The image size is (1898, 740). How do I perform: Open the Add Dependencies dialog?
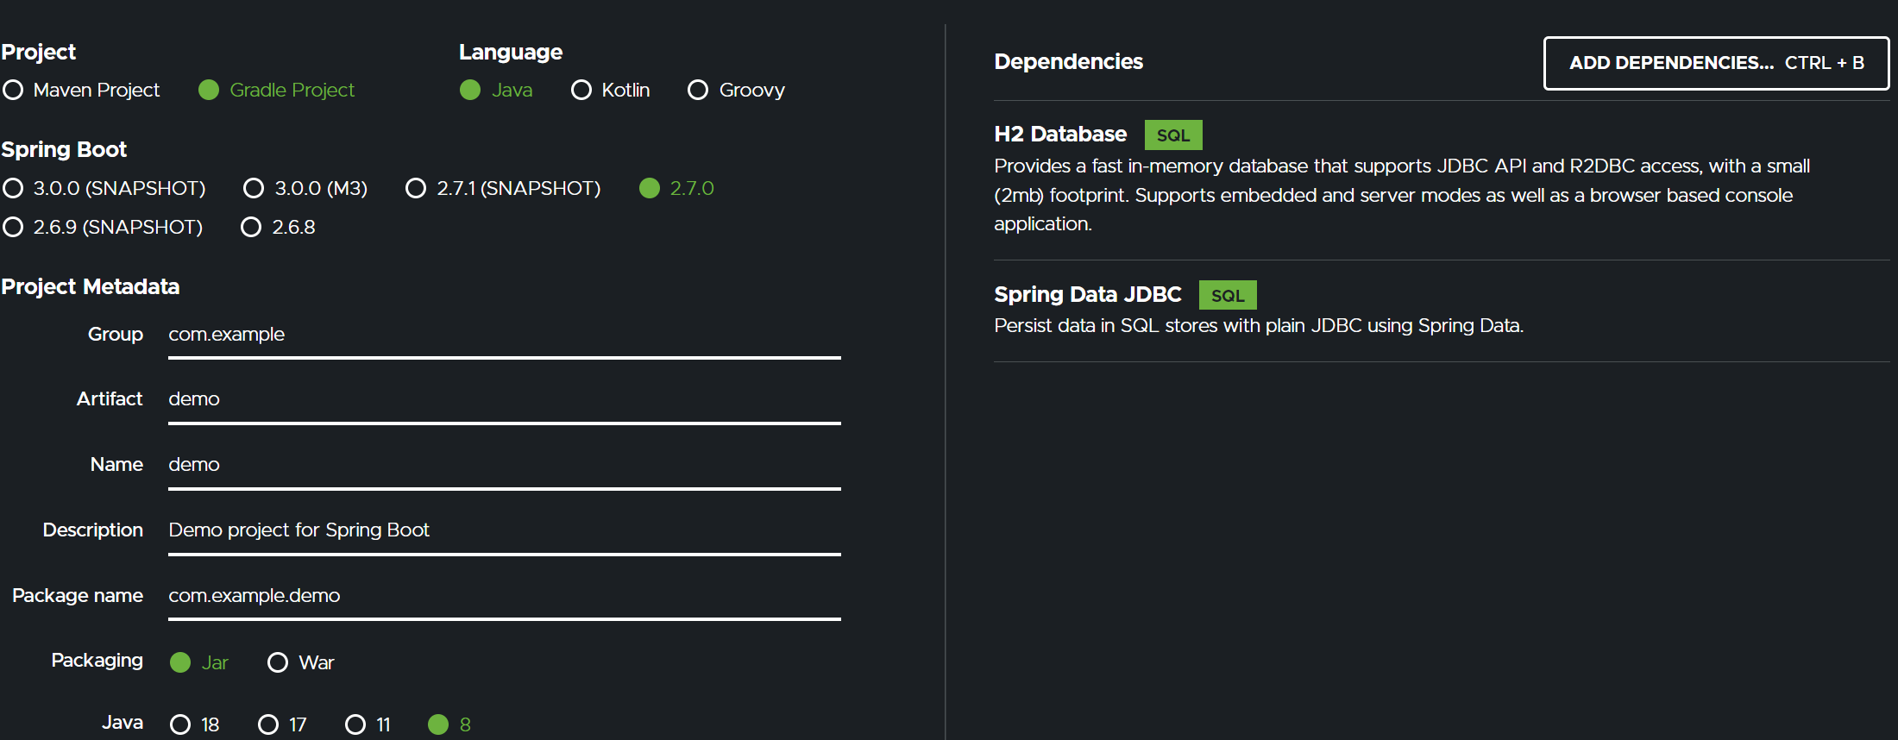point(1716,63)
